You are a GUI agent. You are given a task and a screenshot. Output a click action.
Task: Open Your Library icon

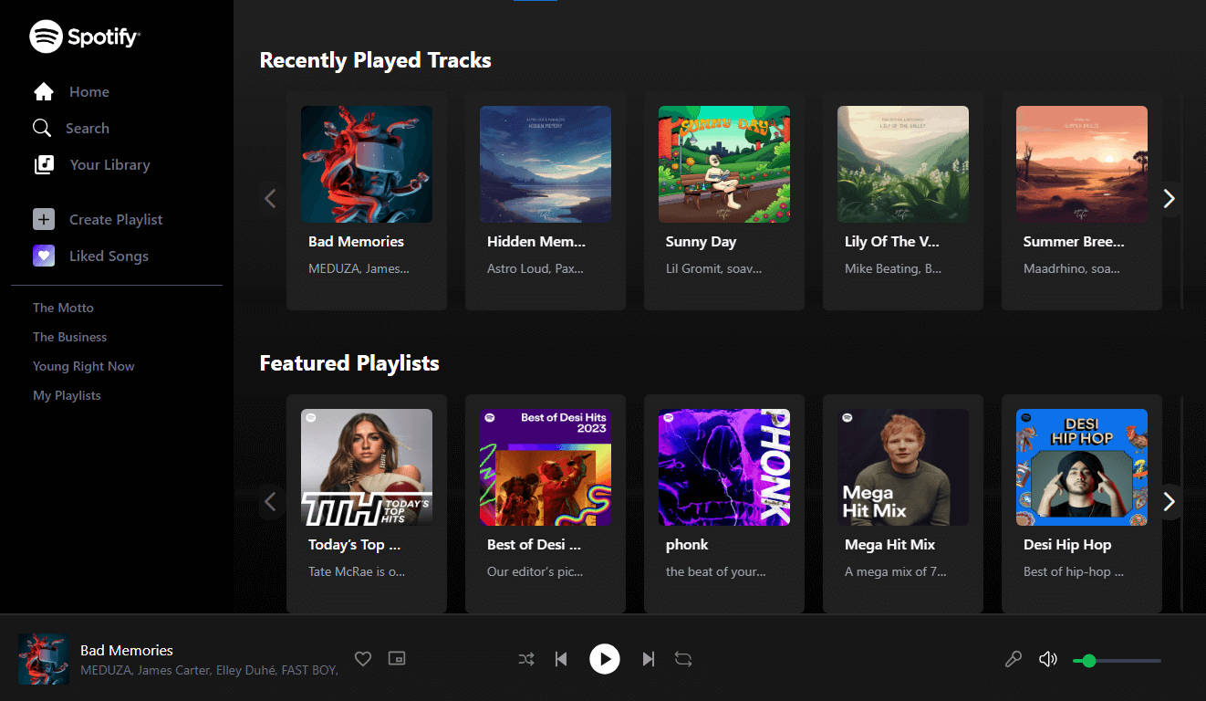(x=44, y=164)
